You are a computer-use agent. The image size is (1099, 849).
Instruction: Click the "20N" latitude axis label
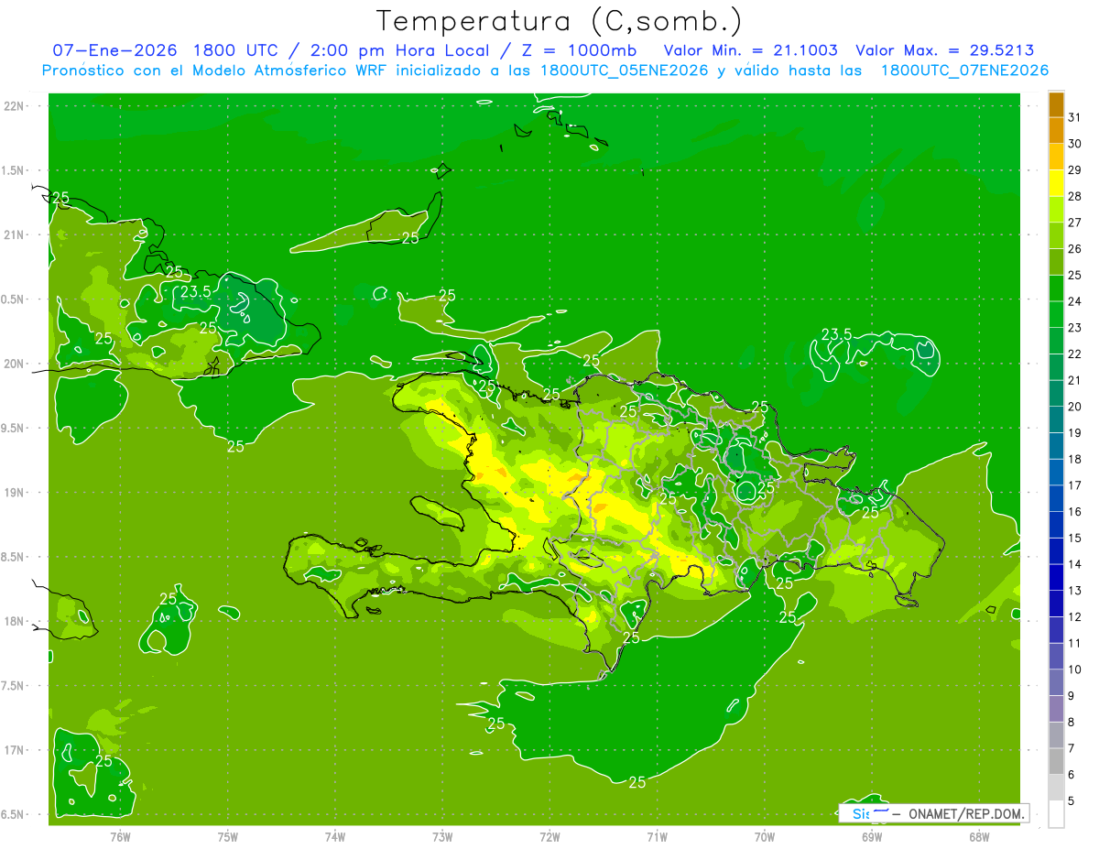tap(16, 364)
